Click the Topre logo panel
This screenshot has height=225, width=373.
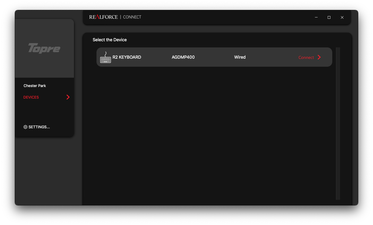pos(44,48)
